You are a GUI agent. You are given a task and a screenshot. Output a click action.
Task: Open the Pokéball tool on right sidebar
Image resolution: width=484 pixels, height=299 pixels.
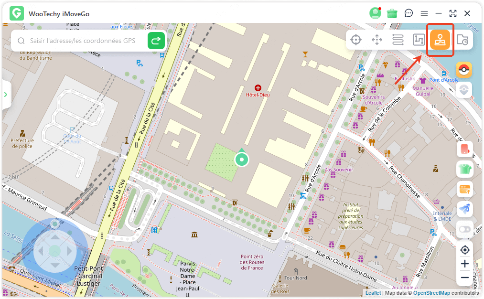click(x=463, y=70)
